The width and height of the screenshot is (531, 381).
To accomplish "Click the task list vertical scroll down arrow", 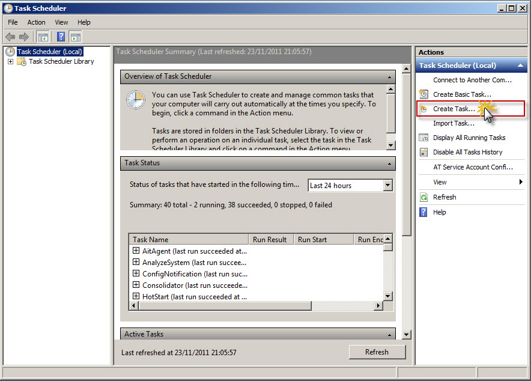I will pyautogui.click(x=388, y=296).
